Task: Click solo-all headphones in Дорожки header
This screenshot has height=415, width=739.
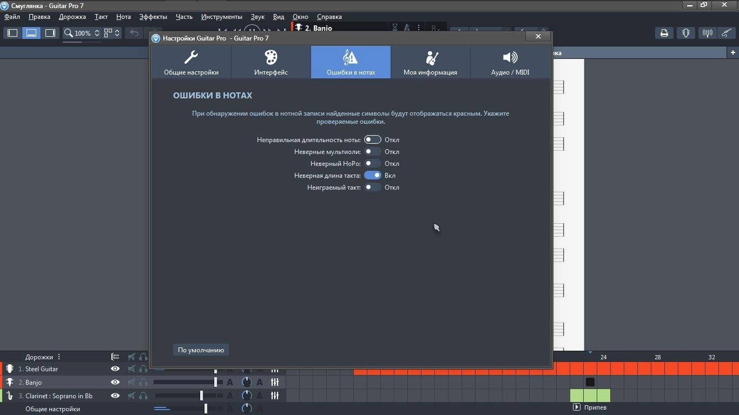Action: (143, 357)
